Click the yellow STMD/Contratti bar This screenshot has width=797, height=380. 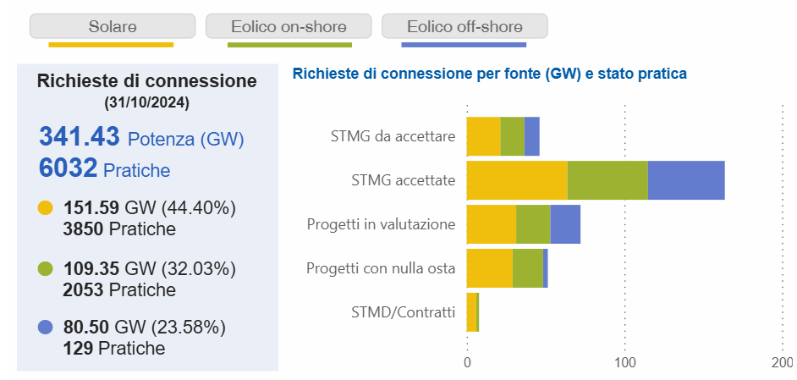point(472,312)
